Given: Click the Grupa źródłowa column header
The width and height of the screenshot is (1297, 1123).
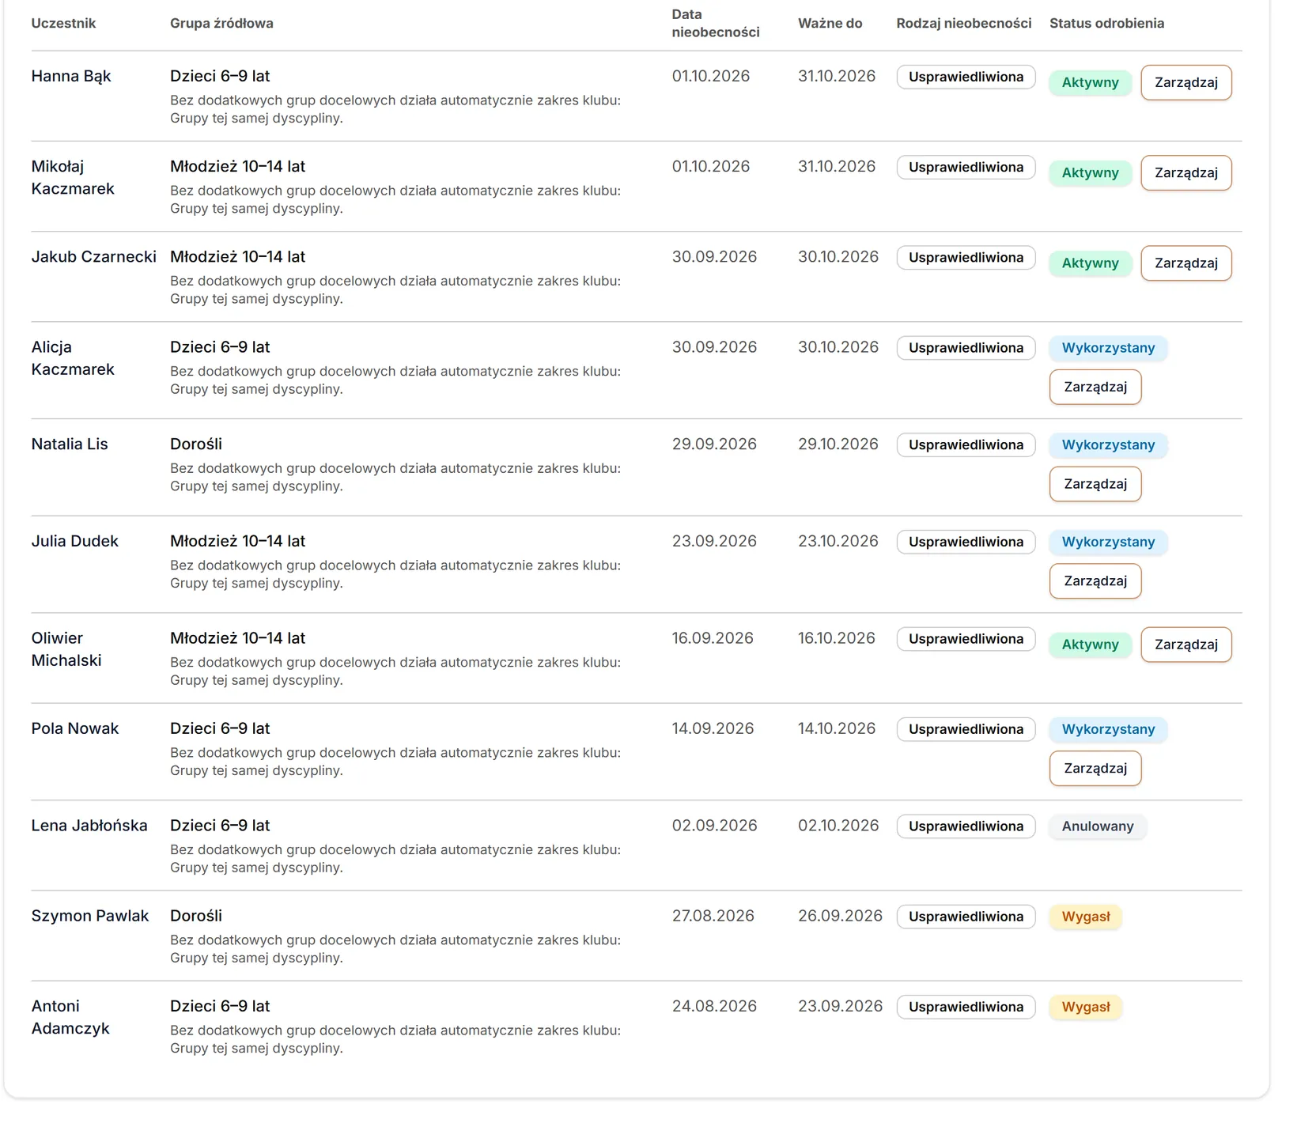Looking at the screenshot, I should pos(221,23).
